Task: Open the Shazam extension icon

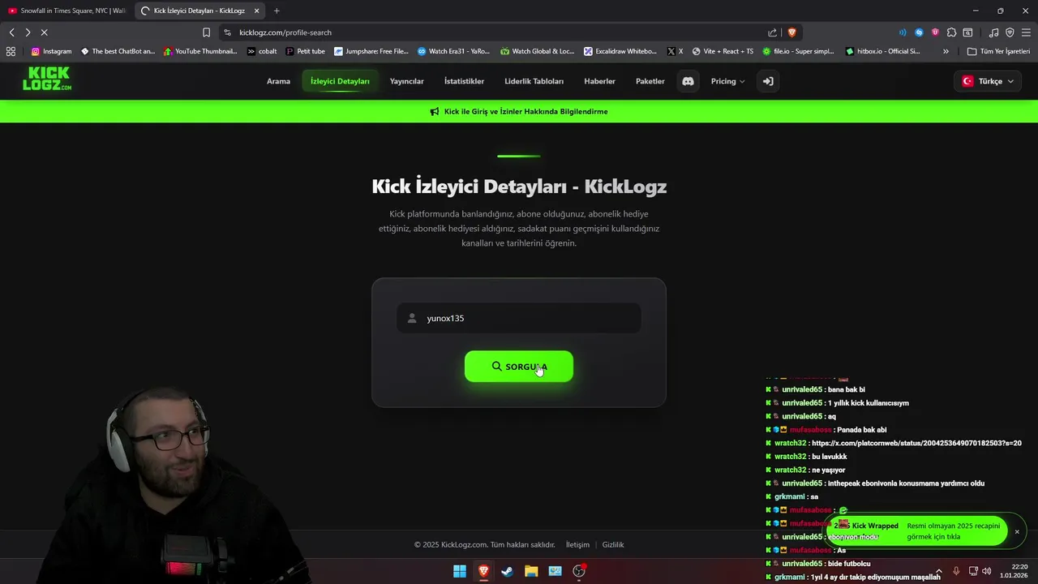Action: [919, 32]
